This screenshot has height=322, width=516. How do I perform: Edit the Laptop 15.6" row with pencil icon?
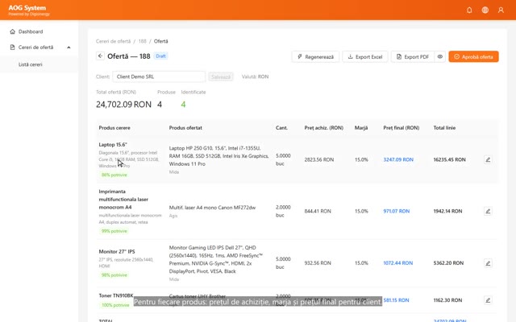488,159
